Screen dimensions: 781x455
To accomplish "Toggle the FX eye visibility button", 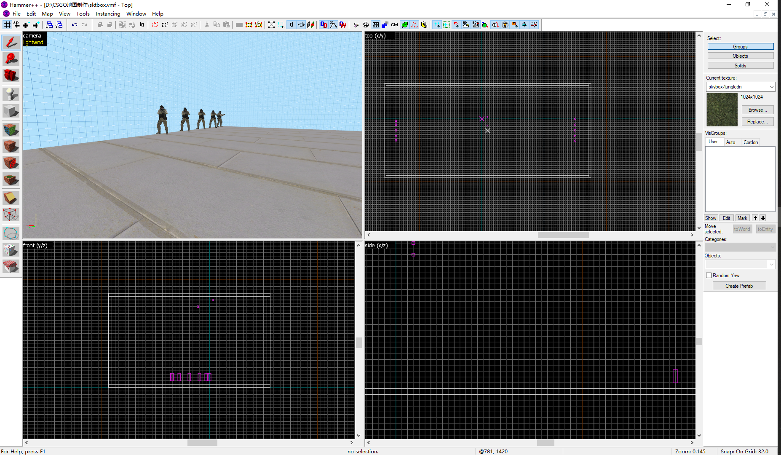I will tap(456, 25).
